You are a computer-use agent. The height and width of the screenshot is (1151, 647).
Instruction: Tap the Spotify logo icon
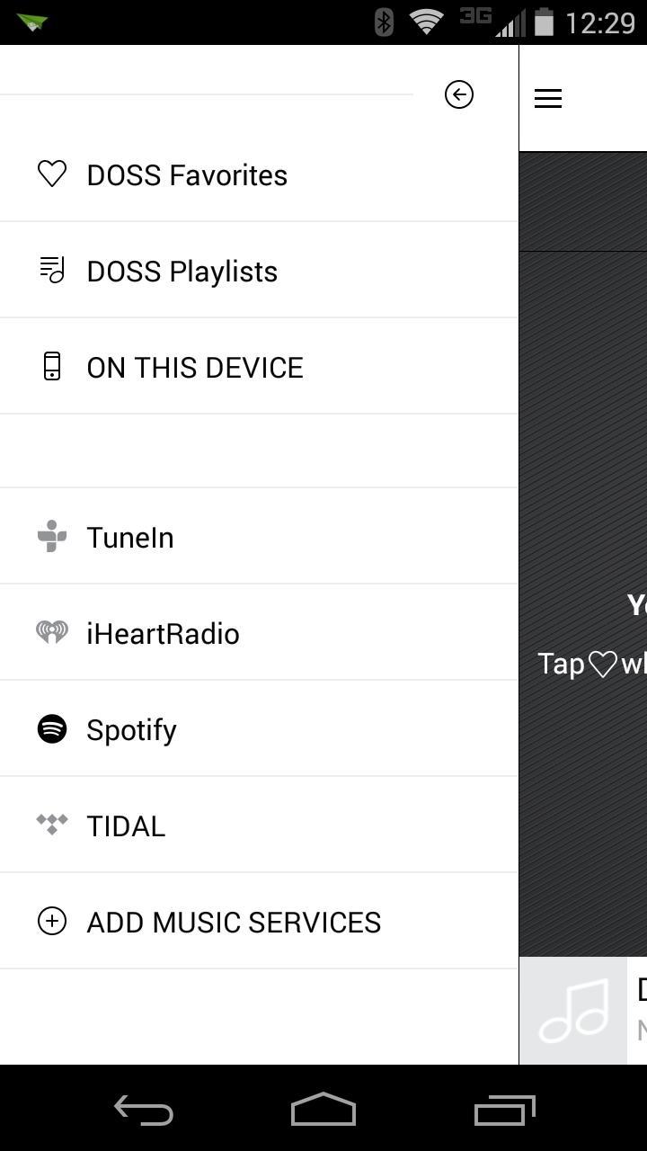click(x=52, y=728)
